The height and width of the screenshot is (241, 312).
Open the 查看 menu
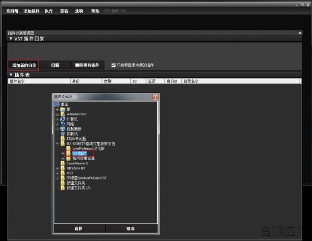click(64, 11)
